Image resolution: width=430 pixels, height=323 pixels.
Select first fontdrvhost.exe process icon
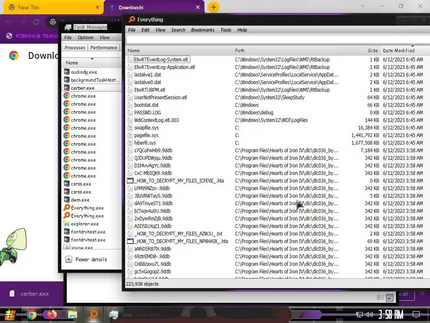pyautogui.click(x=66, y=232)
